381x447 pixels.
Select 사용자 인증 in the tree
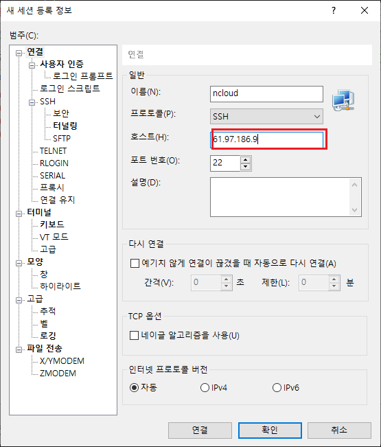click(62, 64)
